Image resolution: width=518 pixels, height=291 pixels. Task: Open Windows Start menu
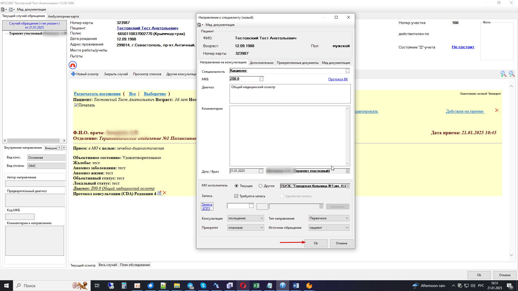[x=6, y=286]
